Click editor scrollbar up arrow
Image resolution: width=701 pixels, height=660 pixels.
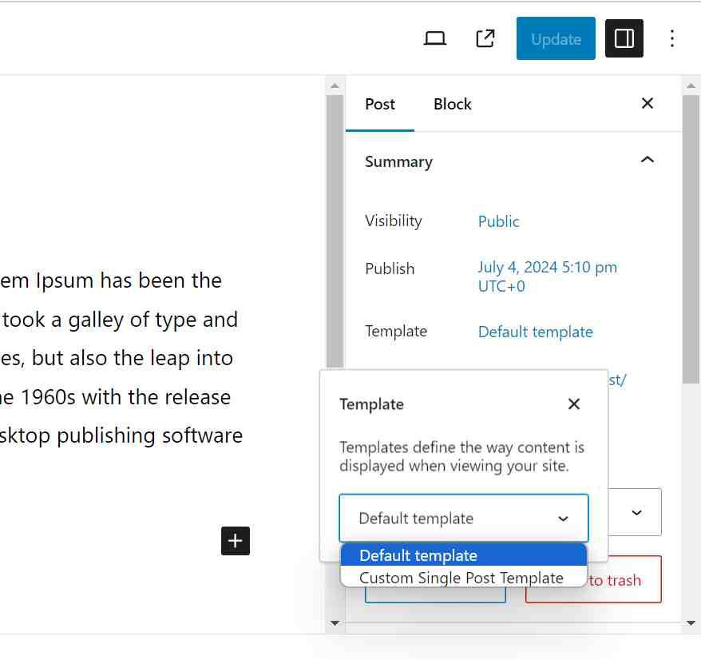(335, 85)
